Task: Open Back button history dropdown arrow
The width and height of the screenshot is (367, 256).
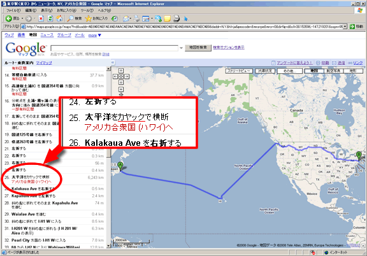Action: coord(22,18)
